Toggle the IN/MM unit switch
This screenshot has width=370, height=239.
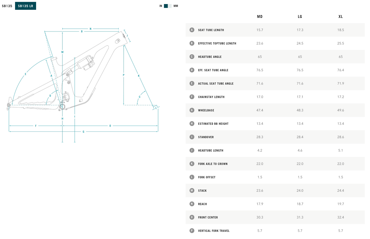click(168, 6)
